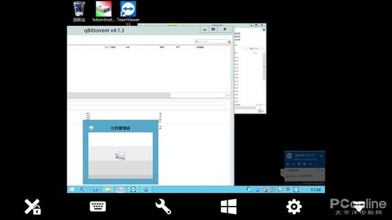Open the Recycle Bin desktop icon
The image size is (392, 220).
coord(79,12)
